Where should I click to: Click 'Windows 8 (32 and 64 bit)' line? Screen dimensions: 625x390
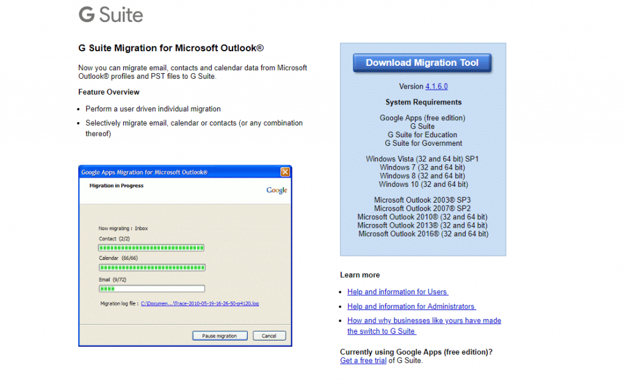422,176
